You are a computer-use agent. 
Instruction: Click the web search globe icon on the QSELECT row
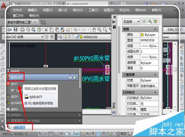pos(75,77)
